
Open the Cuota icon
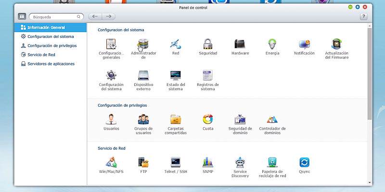tap(208, 119)
